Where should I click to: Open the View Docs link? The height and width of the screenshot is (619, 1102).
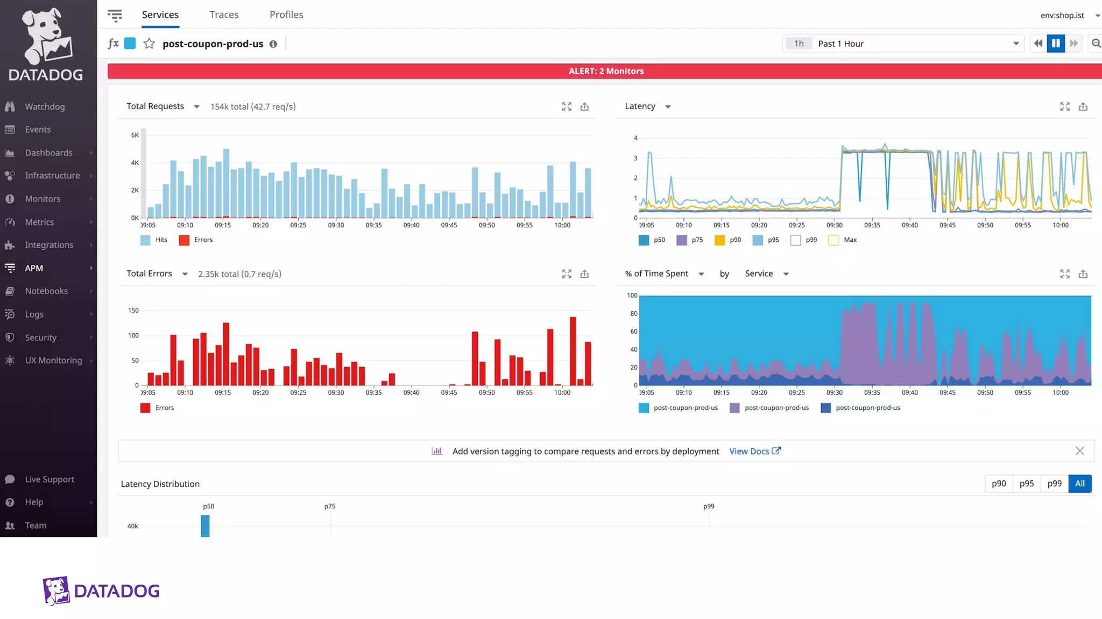755,451
